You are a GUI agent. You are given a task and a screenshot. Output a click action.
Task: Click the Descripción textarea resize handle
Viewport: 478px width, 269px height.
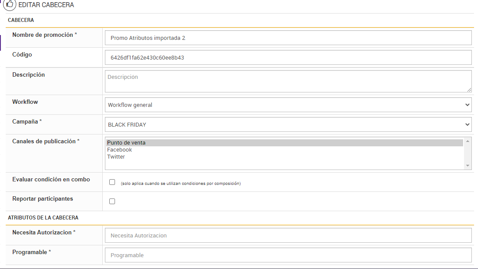tap(469, 89)
